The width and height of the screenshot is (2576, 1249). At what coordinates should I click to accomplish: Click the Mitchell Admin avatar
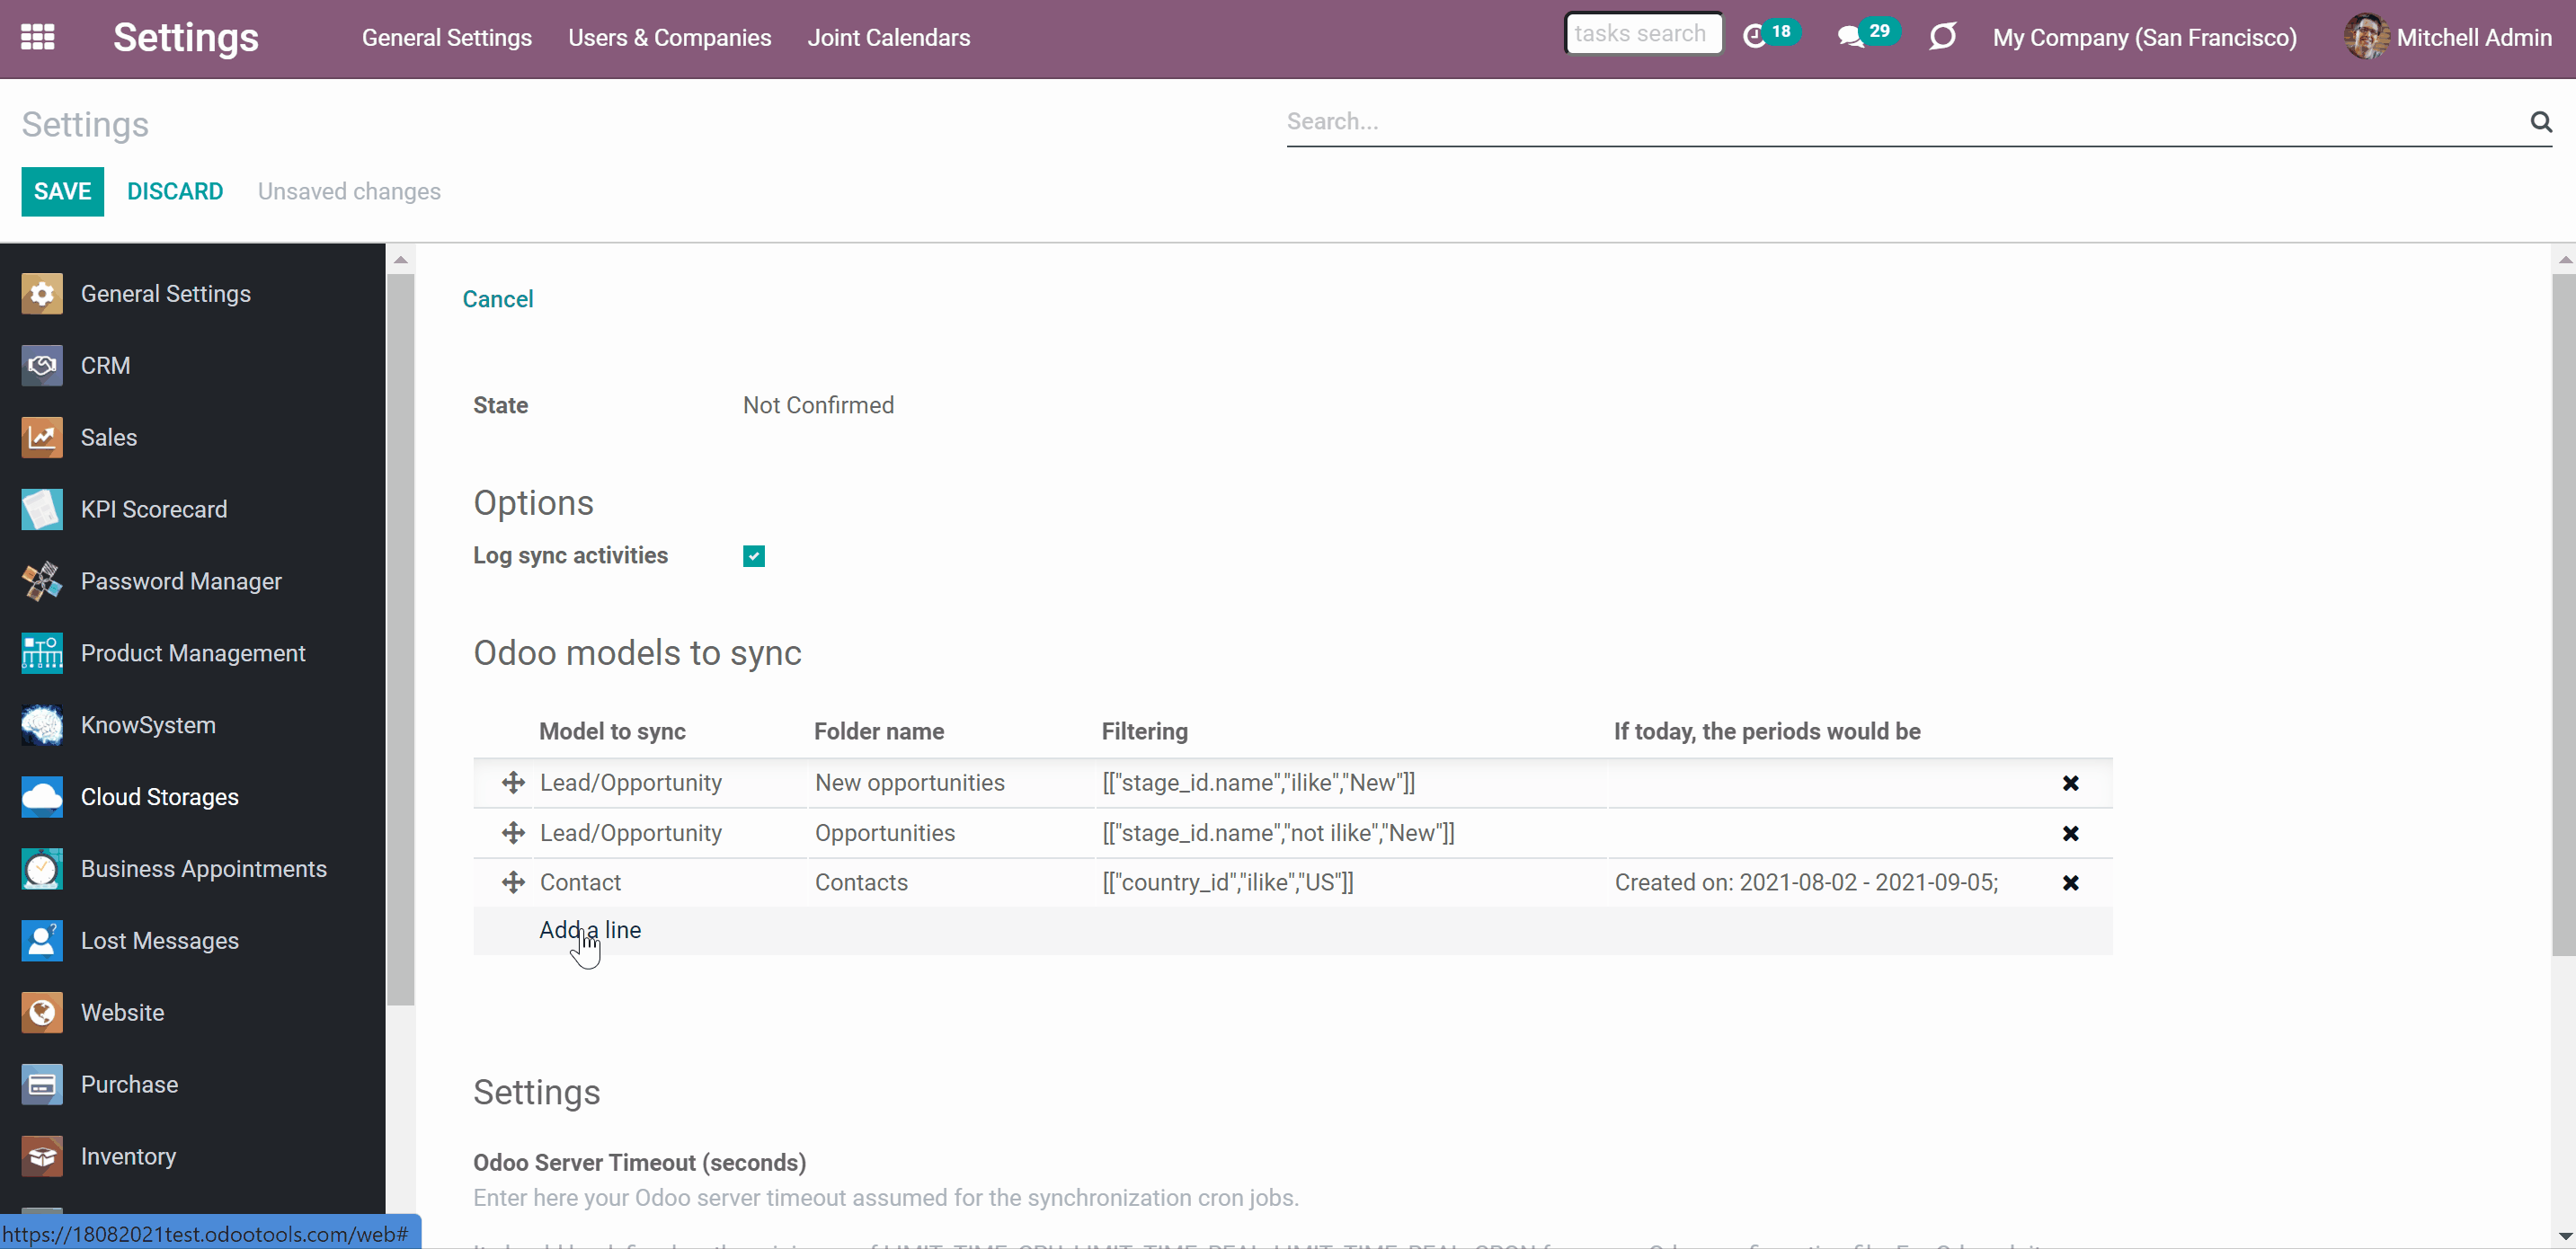click(2365, 37)
